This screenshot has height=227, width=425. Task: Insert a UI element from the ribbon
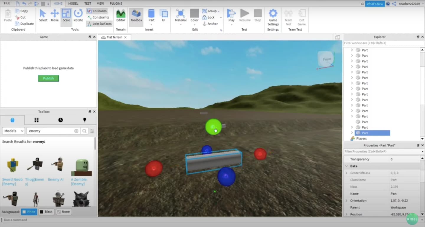[x=164, y=15]
